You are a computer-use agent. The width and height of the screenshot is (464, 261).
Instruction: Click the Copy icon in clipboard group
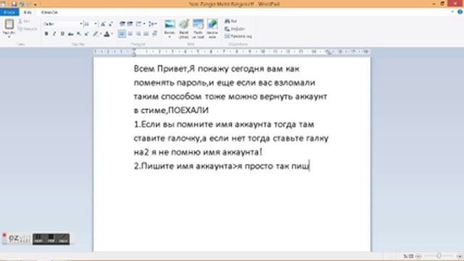(x=20, y=29)
